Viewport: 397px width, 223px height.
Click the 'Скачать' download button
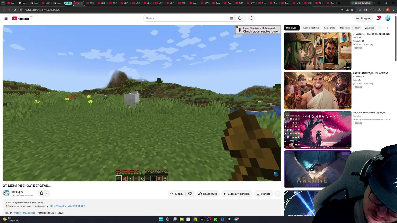tap(263, 194)
